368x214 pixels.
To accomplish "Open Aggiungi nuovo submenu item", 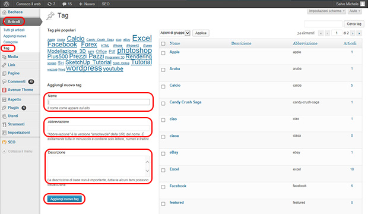I will click(15, 36).
